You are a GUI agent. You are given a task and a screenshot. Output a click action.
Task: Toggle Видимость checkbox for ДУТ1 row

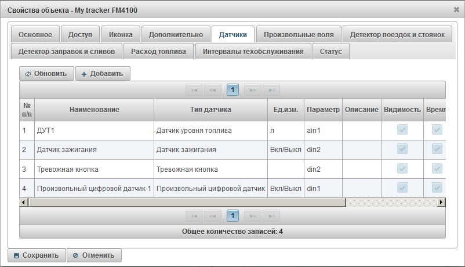click(x=402, y=130)
